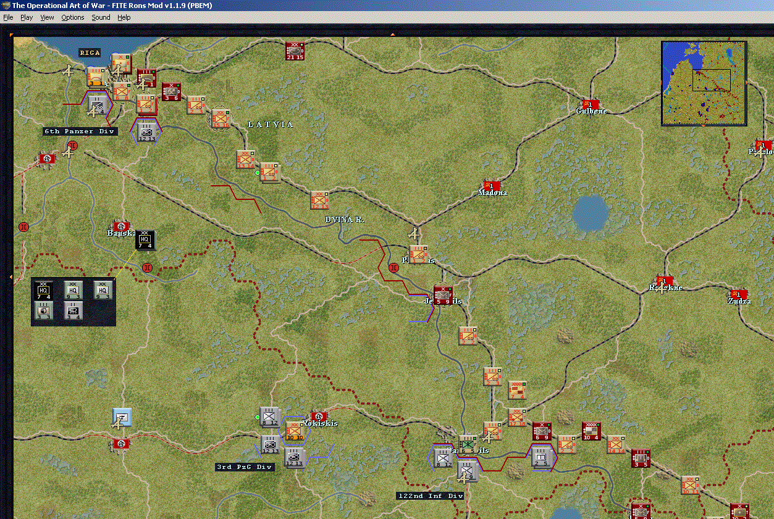Click the airfield icon north of Plavinas
Screen dimensions: 774x519
(x=414, y=235)
